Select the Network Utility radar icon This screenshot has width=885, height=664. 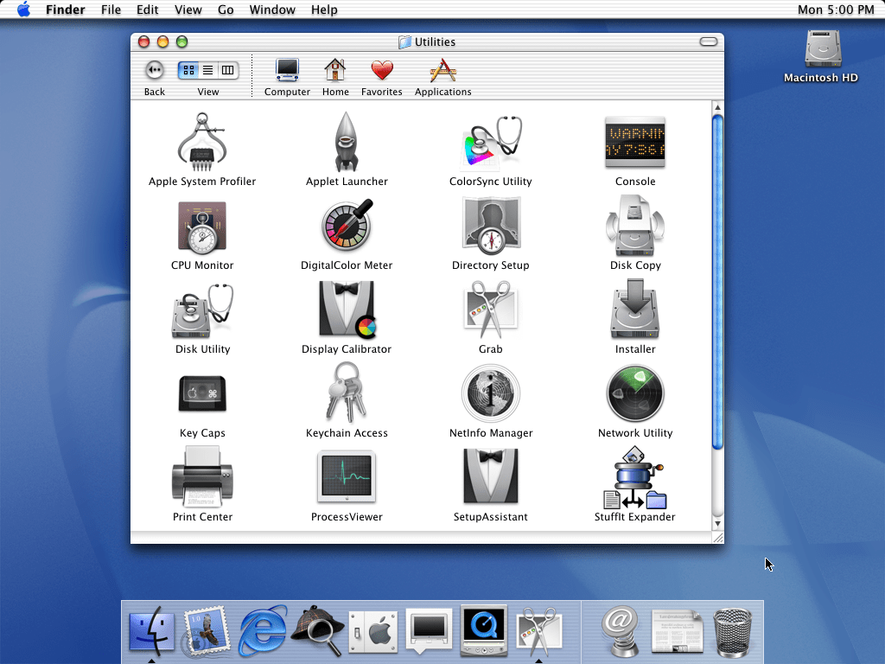(635, 393)
